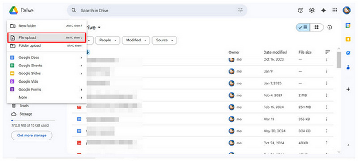Sort by the File size column header

click(305, 52)
